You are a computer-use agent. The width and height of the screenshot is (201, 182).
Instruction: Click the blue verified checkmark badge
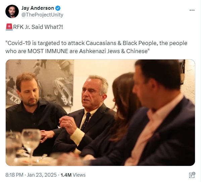point(58,8)
